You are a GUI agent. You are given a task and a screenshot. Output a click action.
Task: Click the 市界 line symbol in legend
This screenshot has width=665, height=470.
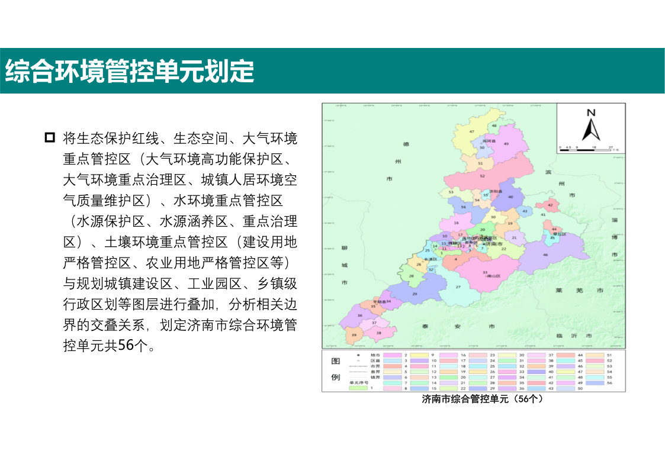[x=358, y=366]
